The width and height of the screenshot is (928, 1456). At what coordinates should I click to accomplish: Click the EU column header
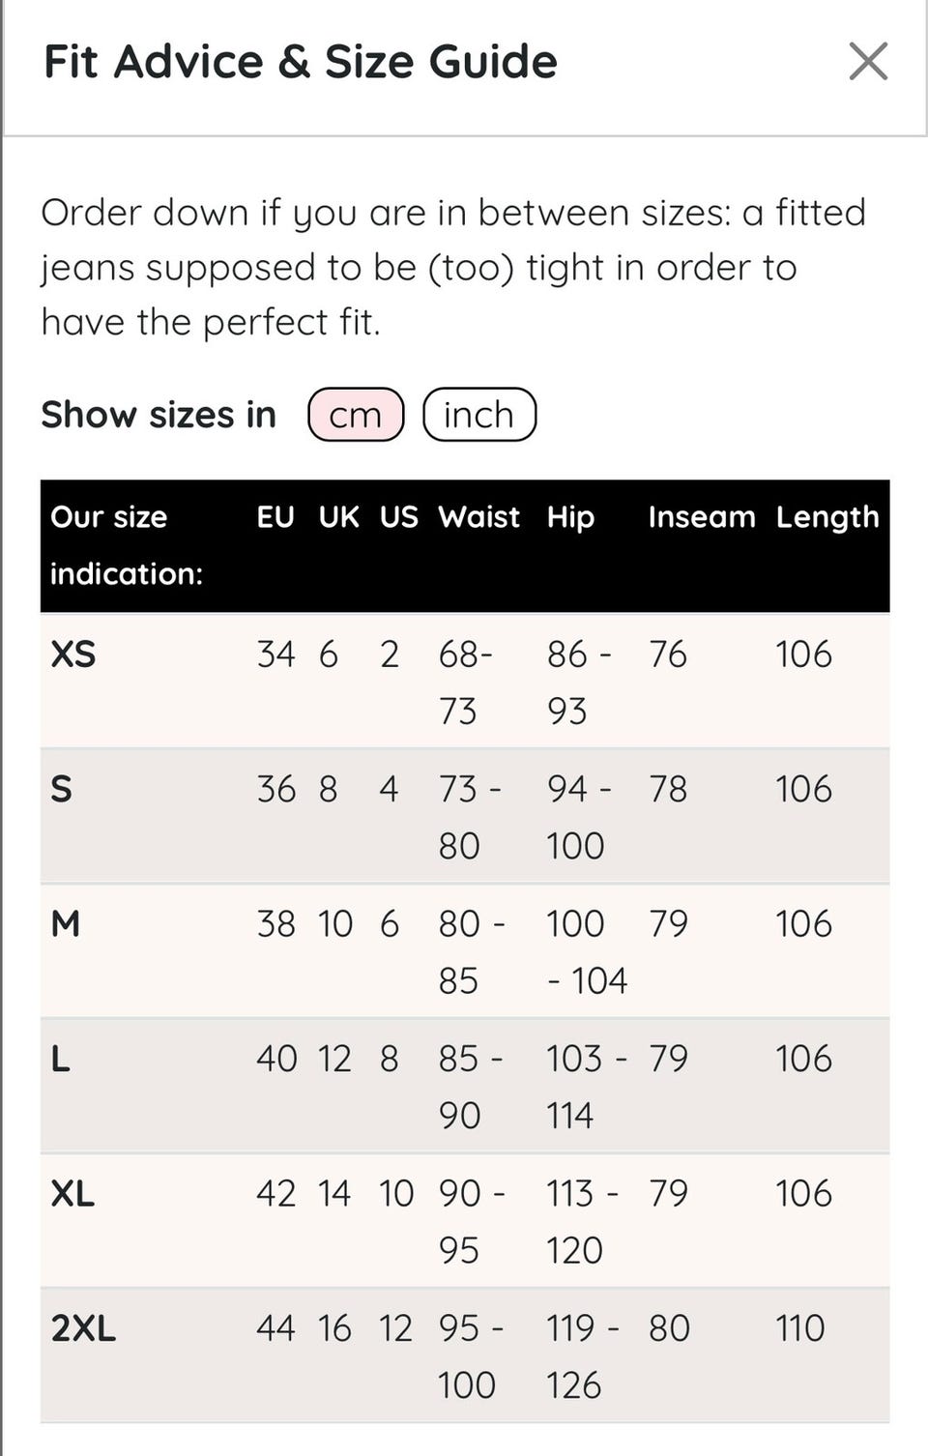tap(275, 517)
